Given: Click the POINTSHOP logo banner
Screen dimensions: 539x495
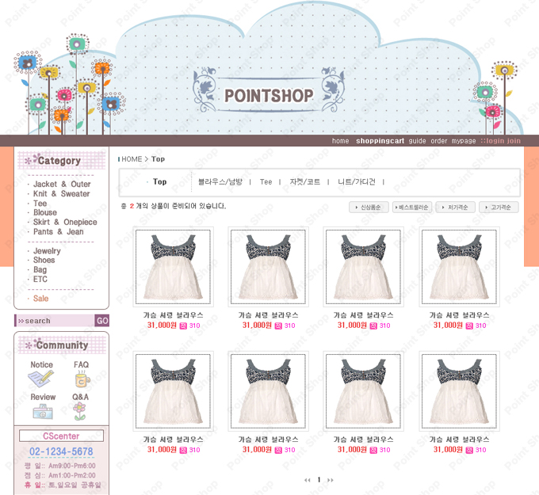Looking at the screenshot, I should coord(269,91).
